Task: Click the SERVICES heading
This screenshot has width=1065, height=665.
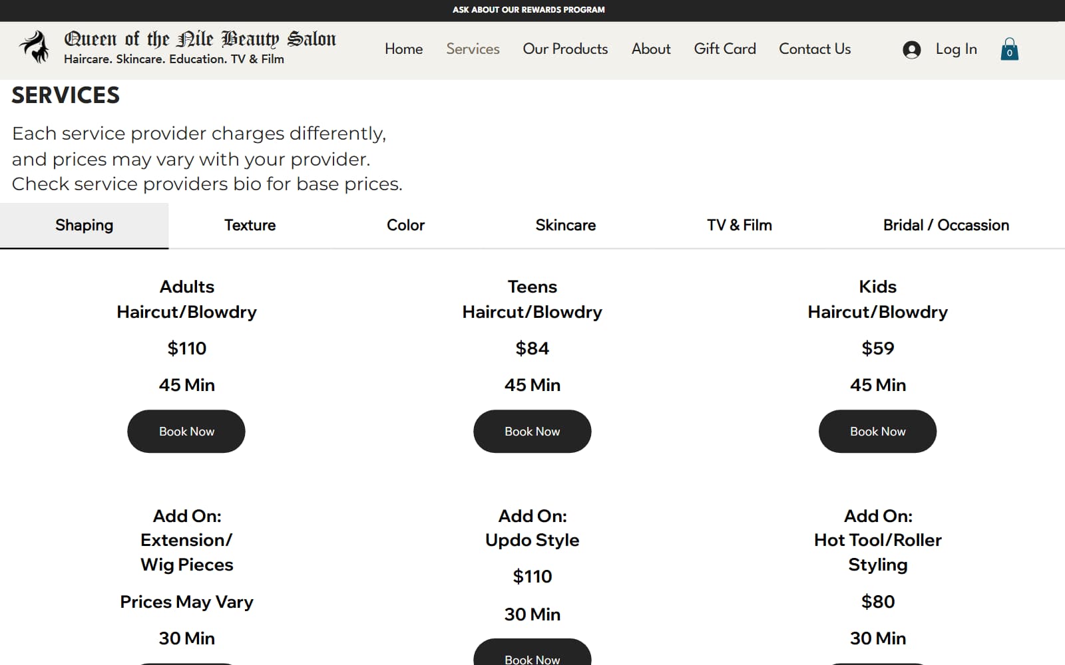Action: (66, 96)
